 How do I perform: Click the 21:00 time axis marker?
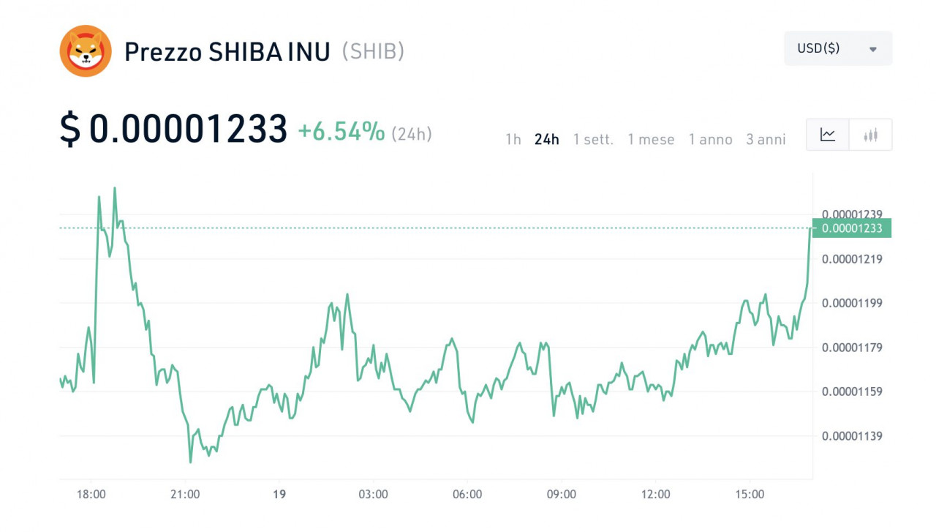click(185, 495)
